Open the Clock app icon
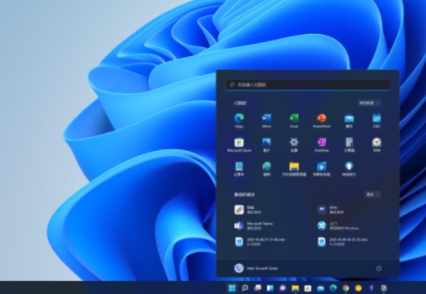Viewport: 426px width, 294px height. pos(376,142)
